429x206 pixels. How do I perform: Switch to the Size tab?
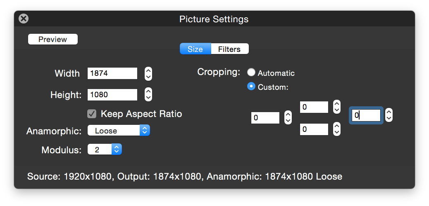(195, 49)
